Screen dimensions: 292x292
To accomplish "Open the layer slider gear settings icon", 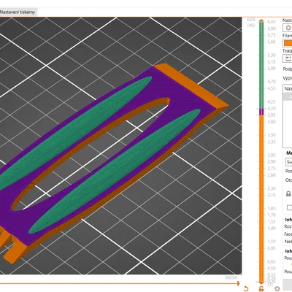I will (x=277, y=289).
